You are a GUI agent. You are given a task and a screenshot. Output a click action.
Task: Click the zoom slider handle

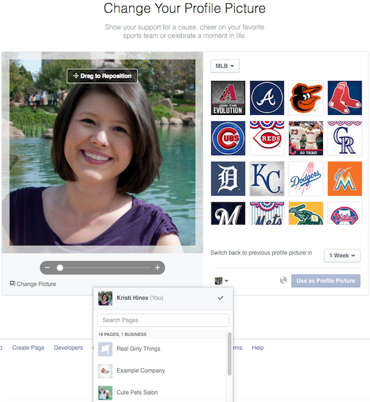coord(60,267)
